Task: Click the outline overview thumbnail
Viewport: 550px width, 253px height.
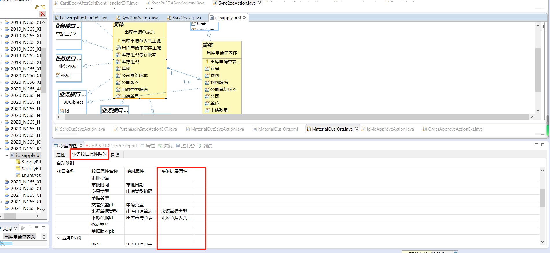Action: pos(6,243)
